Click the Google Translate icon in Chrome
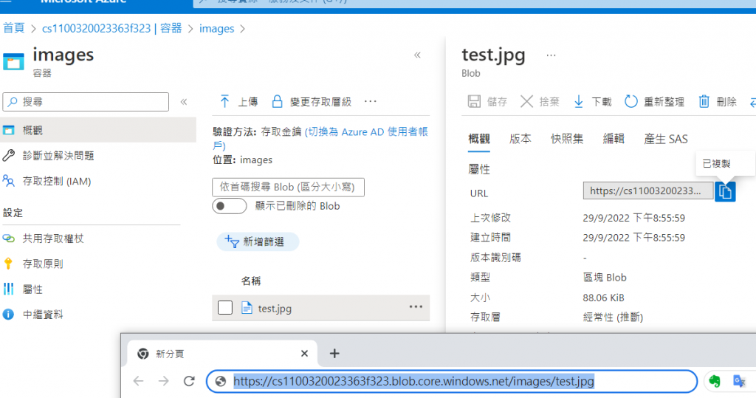The image size is (756, 398). tap(739, 381)
